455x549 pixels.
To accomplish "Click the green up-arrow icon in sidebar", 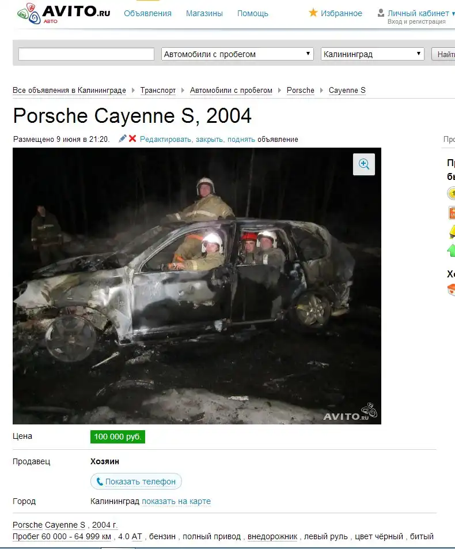I will point(452,250).
